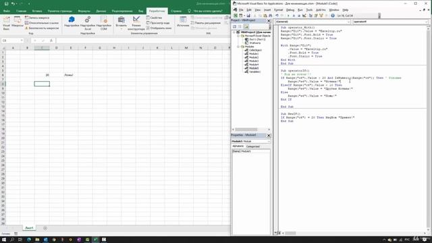Click View Microsoft Excel icon in VBA toolbar
Image resolution: width=432 pixels, height=243 pixels.
click(x=236, y=16)
